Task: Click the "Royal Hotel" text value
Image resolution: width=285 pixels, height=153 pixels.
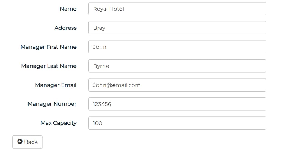Action: point(109,9)
